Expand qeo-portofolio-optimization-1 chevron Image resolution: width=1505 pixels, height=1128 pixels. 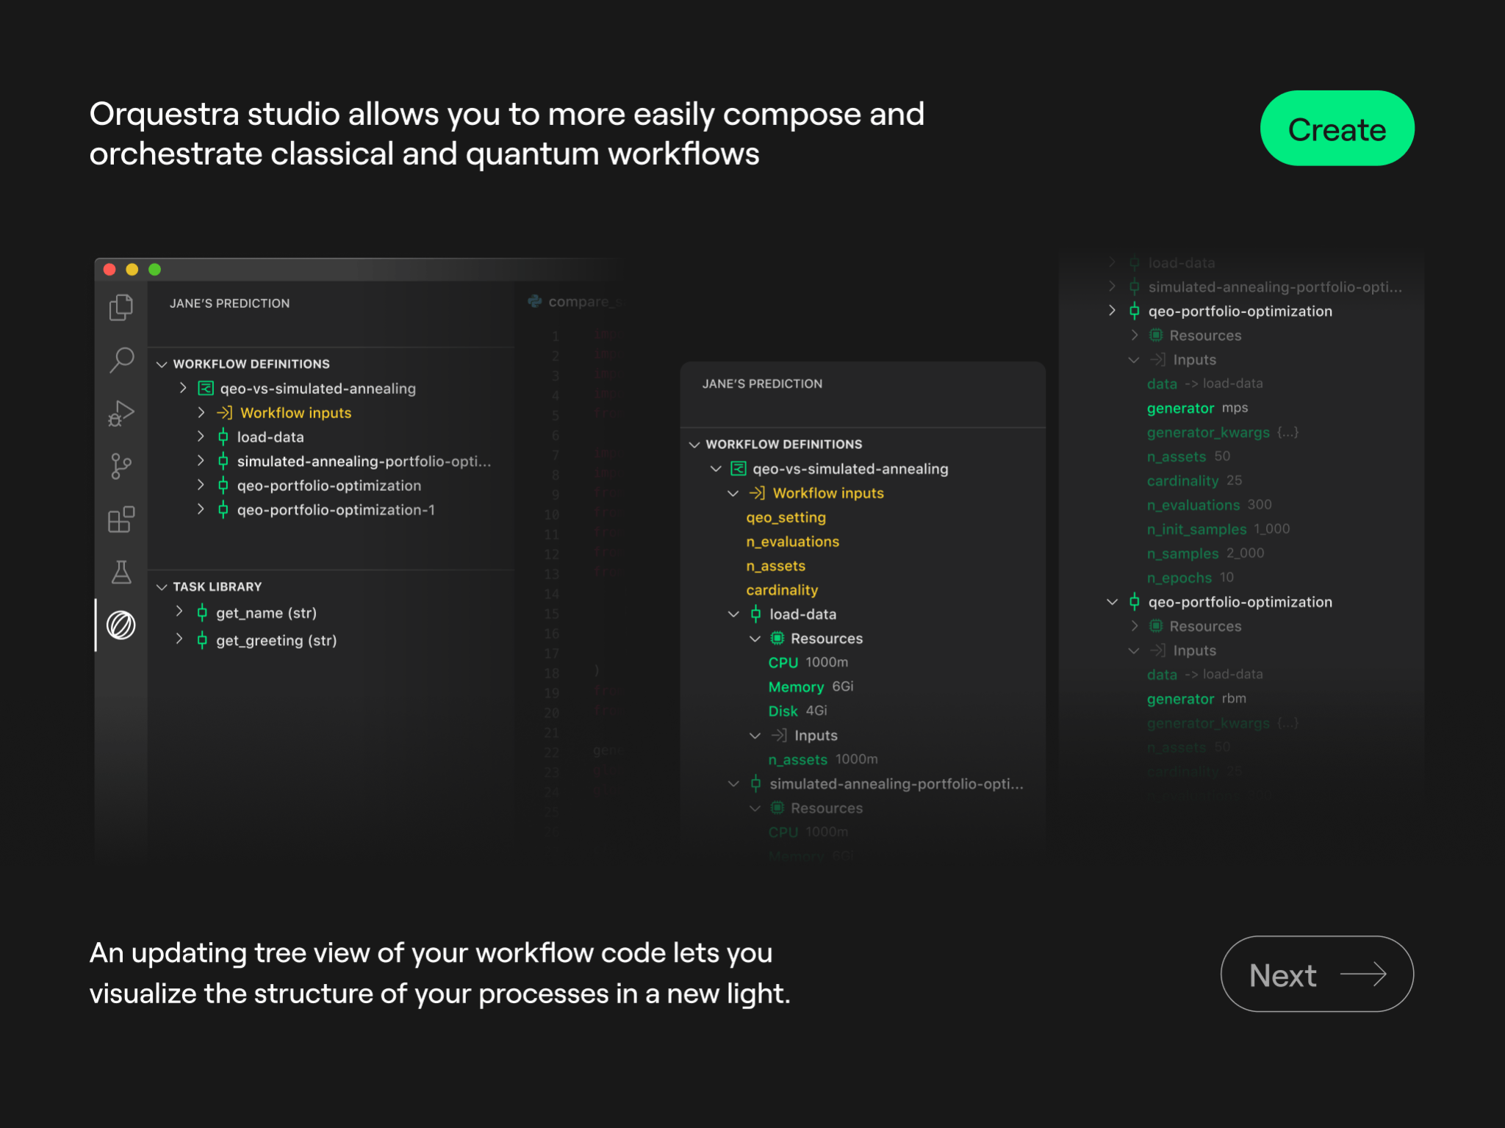[x=201, y=509]
